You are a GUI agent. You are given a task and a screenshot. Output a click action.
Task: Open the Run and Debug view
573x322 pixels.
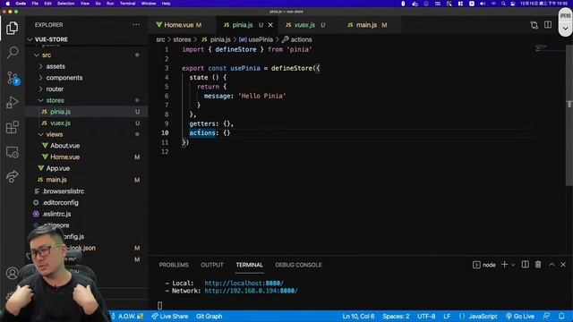tap(12, 103)
